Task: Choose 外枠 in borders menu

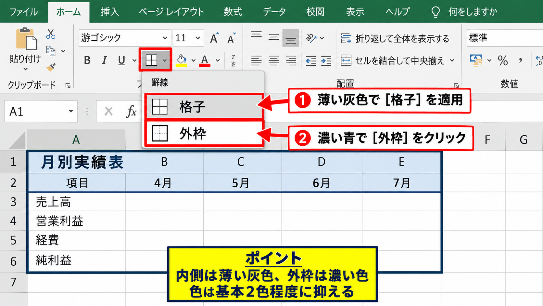Action: tap(204, 133)
